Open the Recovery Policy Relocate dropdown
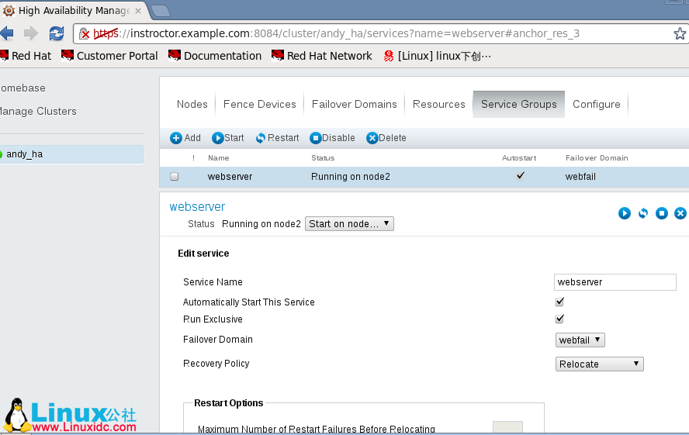 point(599,364)
